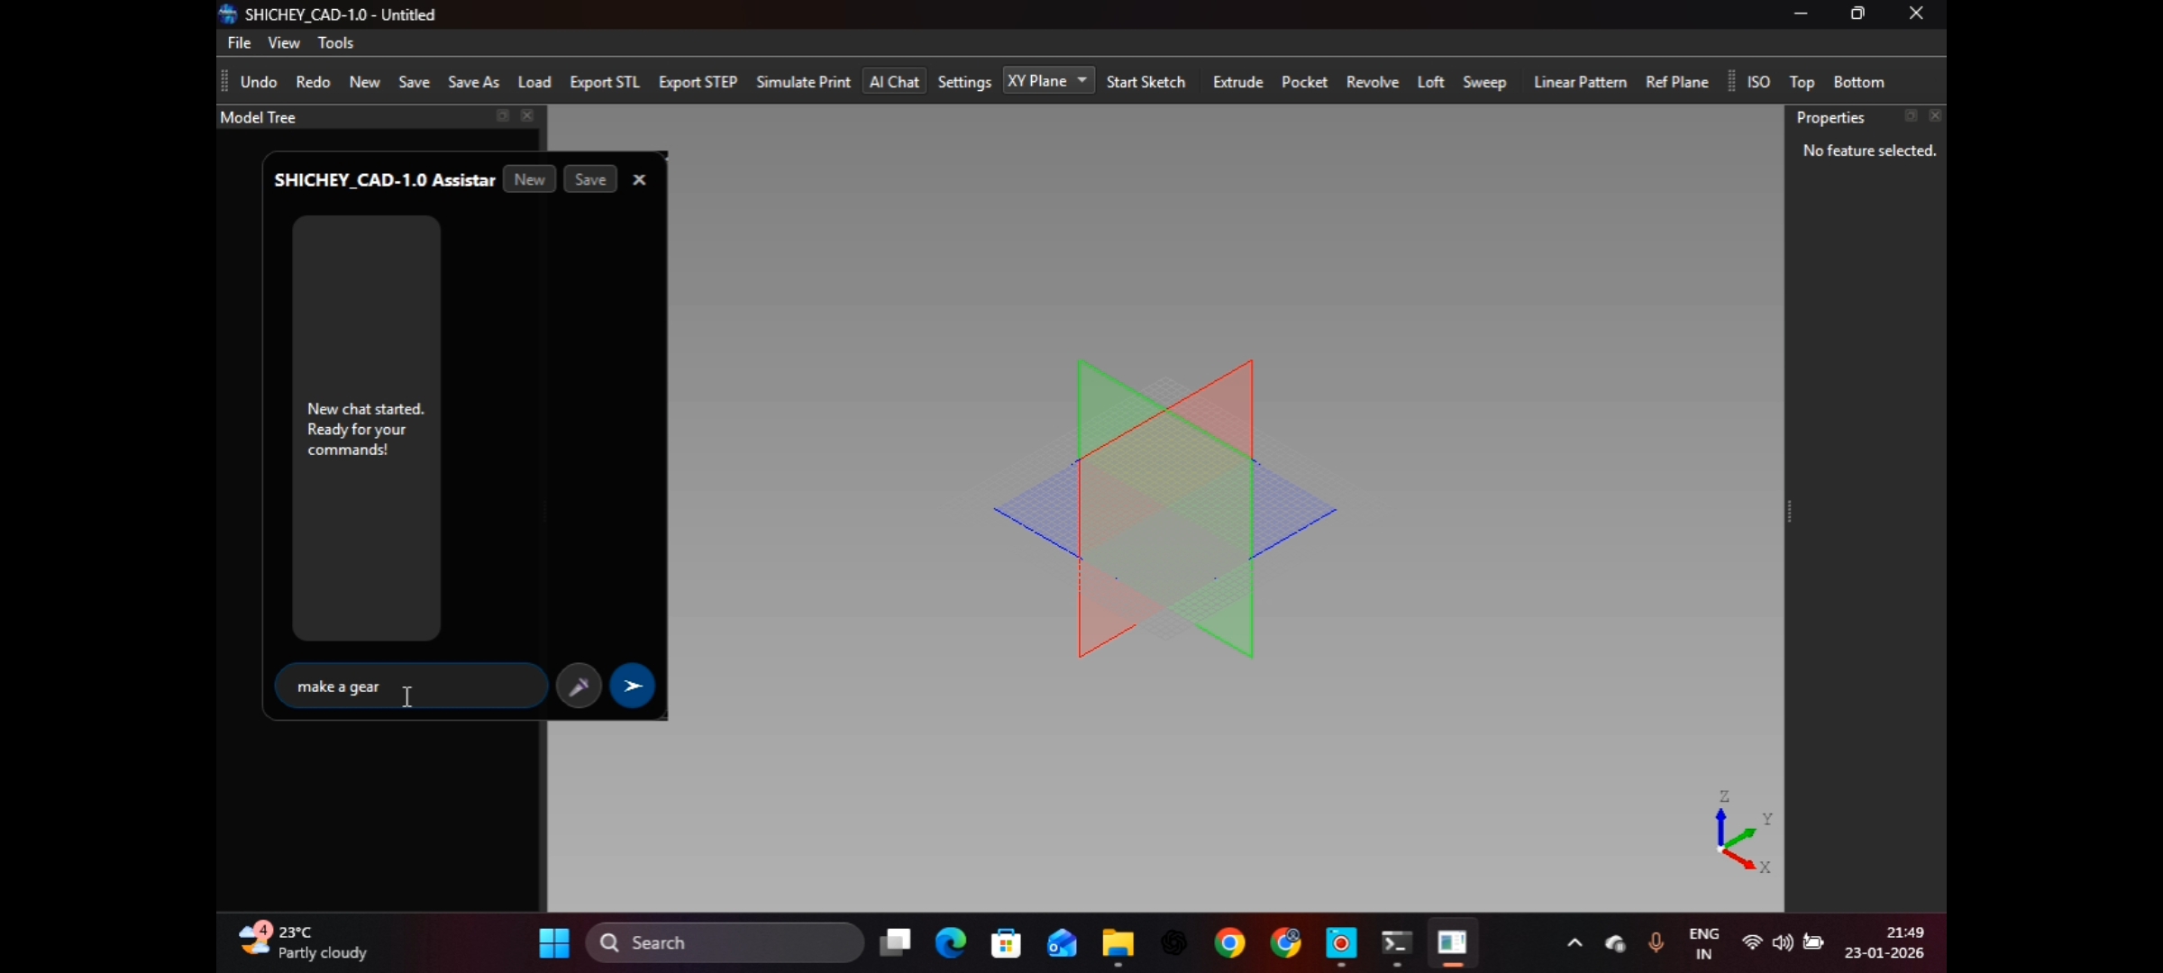Float the Properties panel icon
2163x973 pixels.
coord(1911,116)
